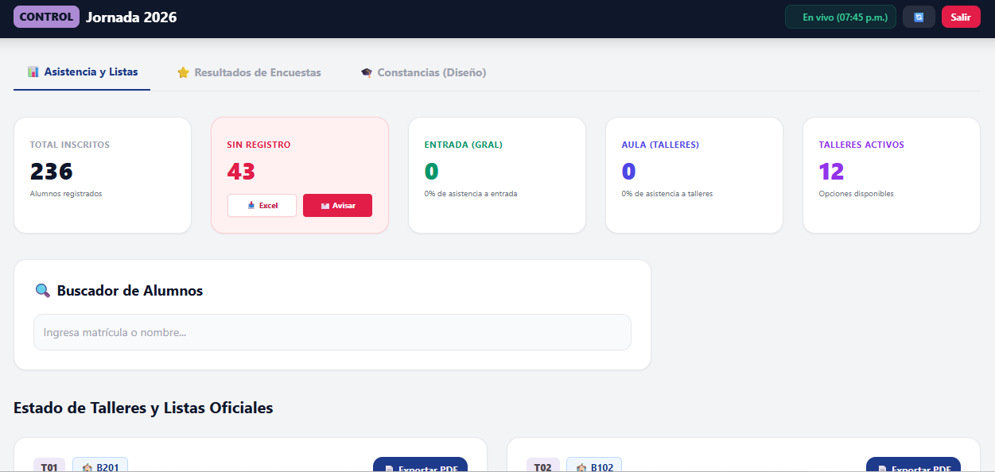Click the Aula (Talleres) label
Viewport: 995px width, 472px height.
660,145
